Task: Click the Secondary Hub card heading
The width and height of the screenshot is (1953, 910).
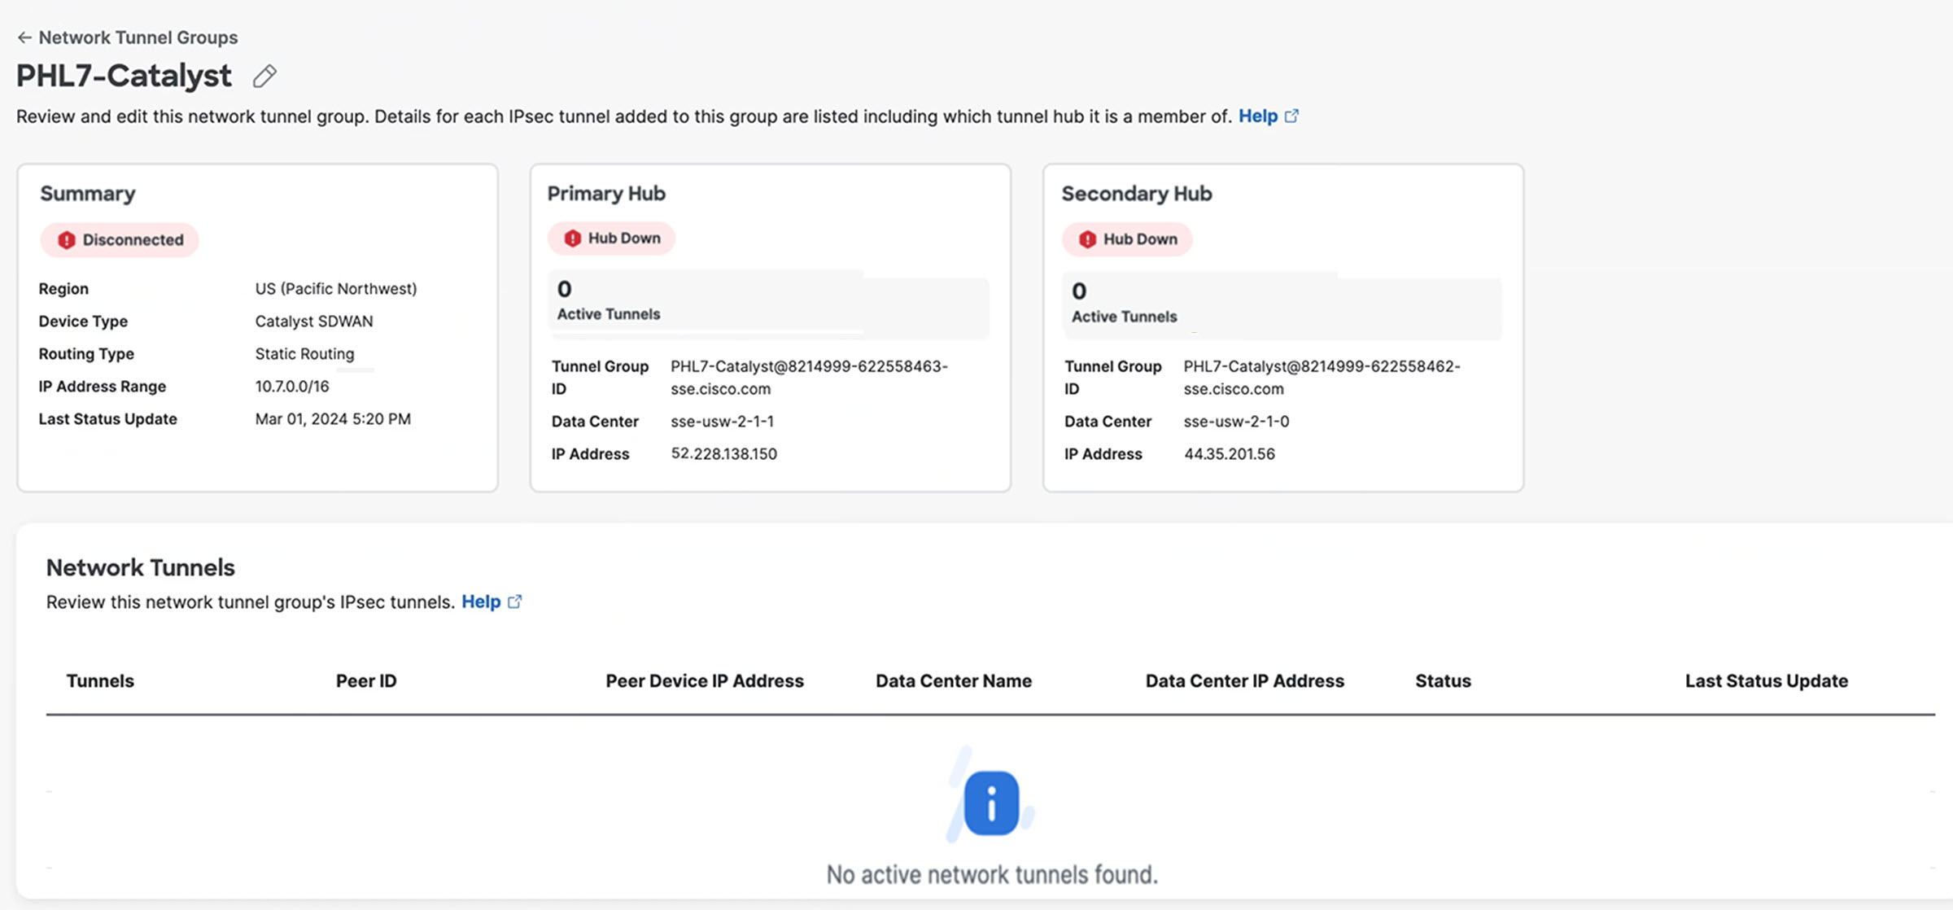Action: point(1137,194)
